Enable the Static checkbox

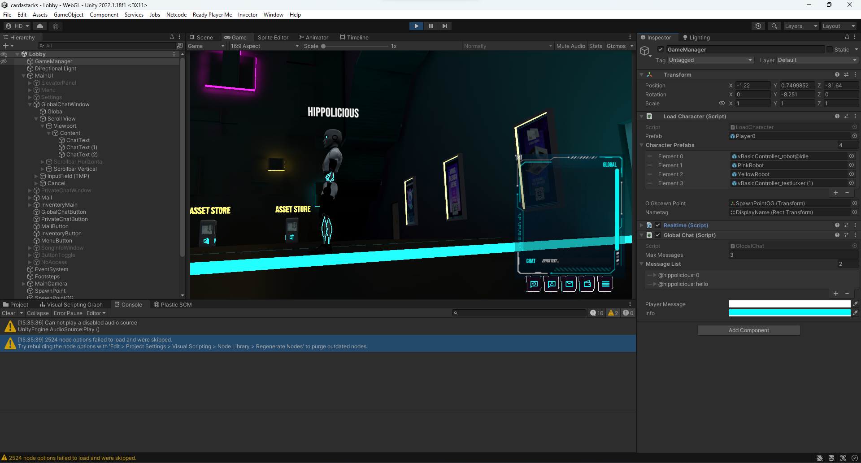830,49
